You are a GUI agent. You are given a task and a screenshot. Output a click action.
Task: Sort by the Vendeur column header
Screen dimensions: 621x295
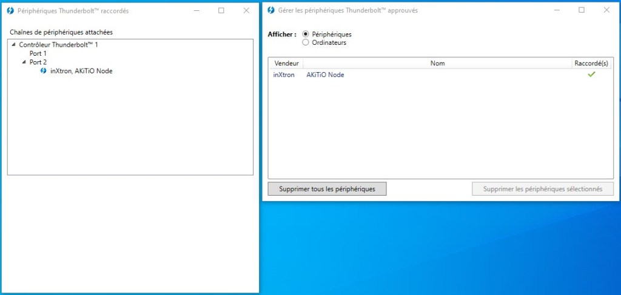coord(286,63)
